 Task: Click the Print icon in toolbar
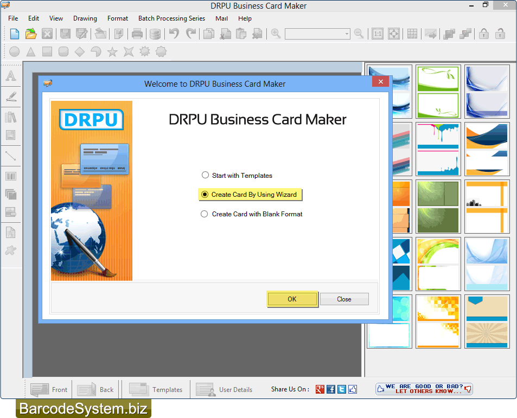(x=137, y=34)
